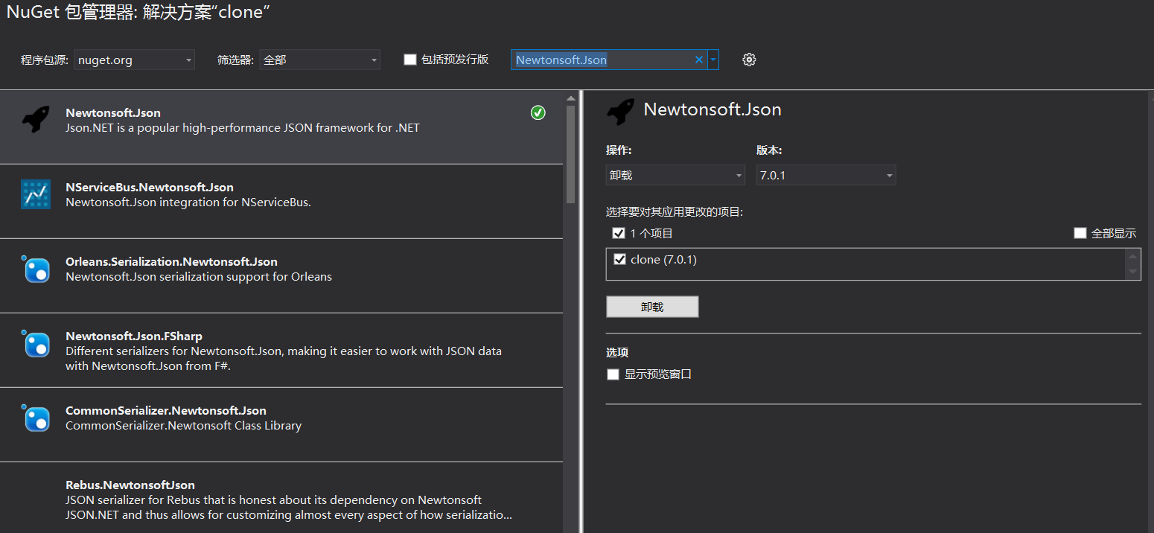The width and height of the screenshot is (1154, 533).
Task: Click the green installed checkmark icon
Action: (538, 112)
